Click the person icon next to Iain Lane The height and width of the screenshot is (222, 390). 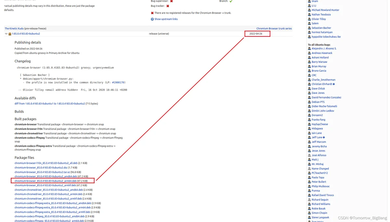(x=309, y=133)
